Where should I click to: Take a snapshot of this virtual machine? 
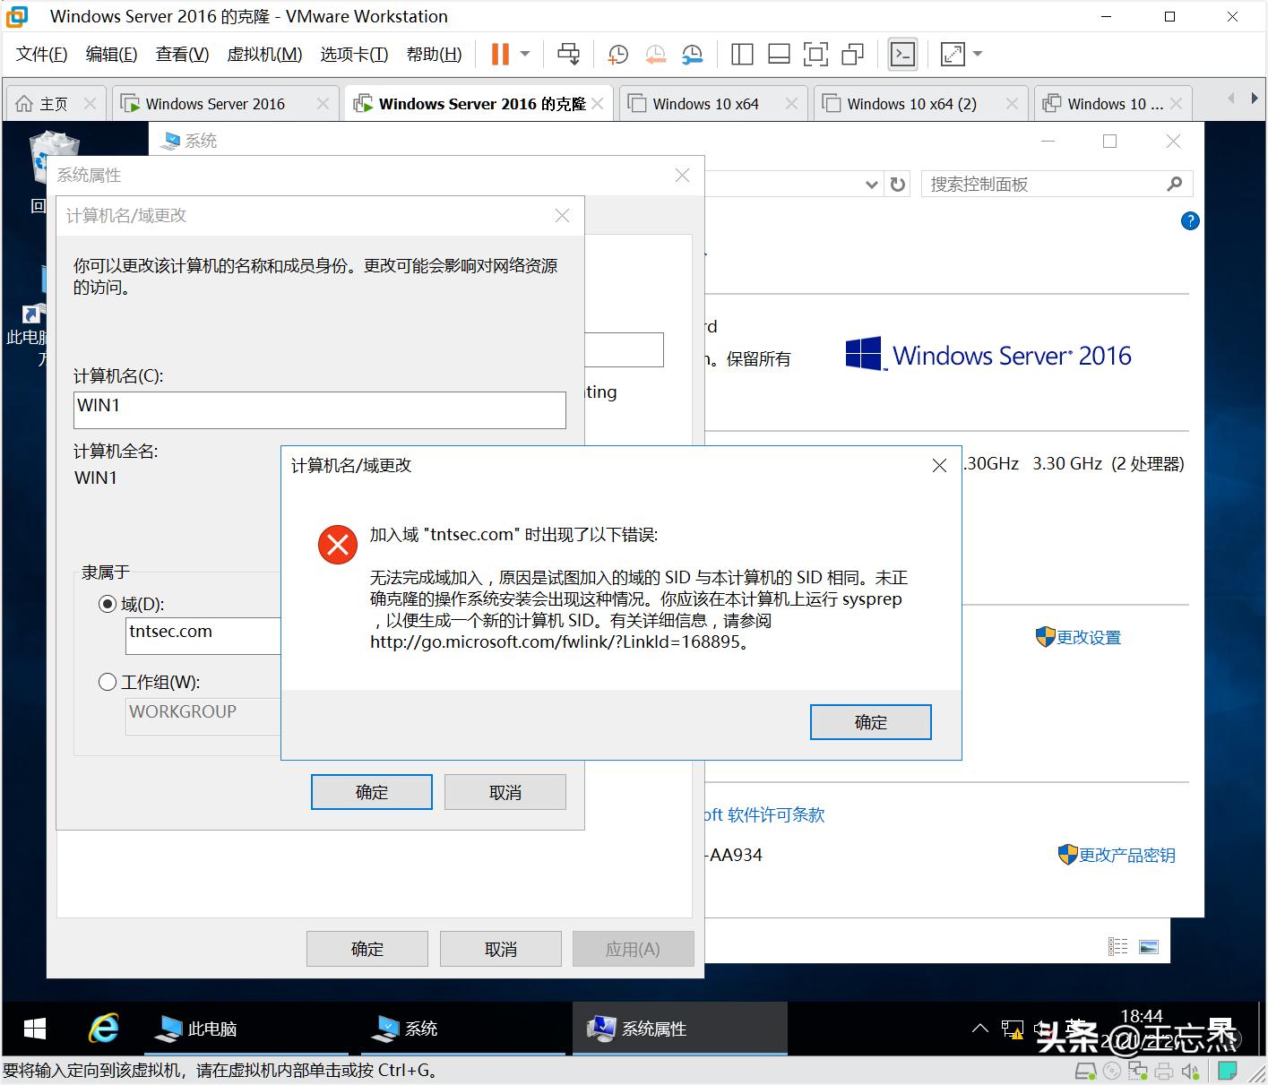[617, 55]
